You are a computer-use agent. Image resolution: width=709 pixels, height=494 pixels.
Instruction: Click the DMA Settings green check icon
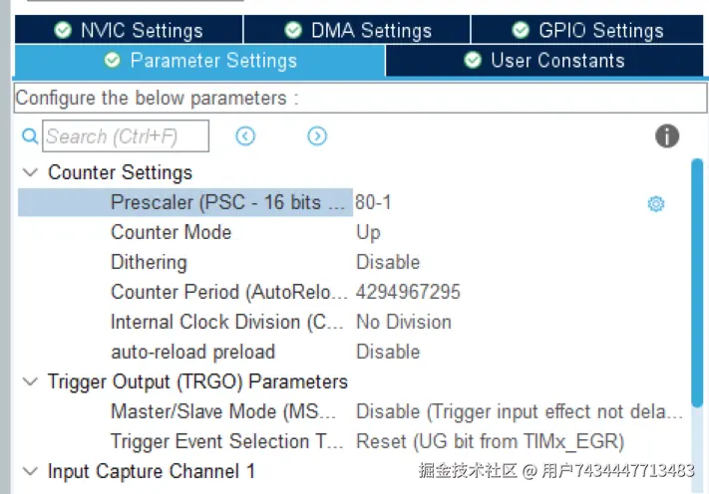(x=293, y=30)
